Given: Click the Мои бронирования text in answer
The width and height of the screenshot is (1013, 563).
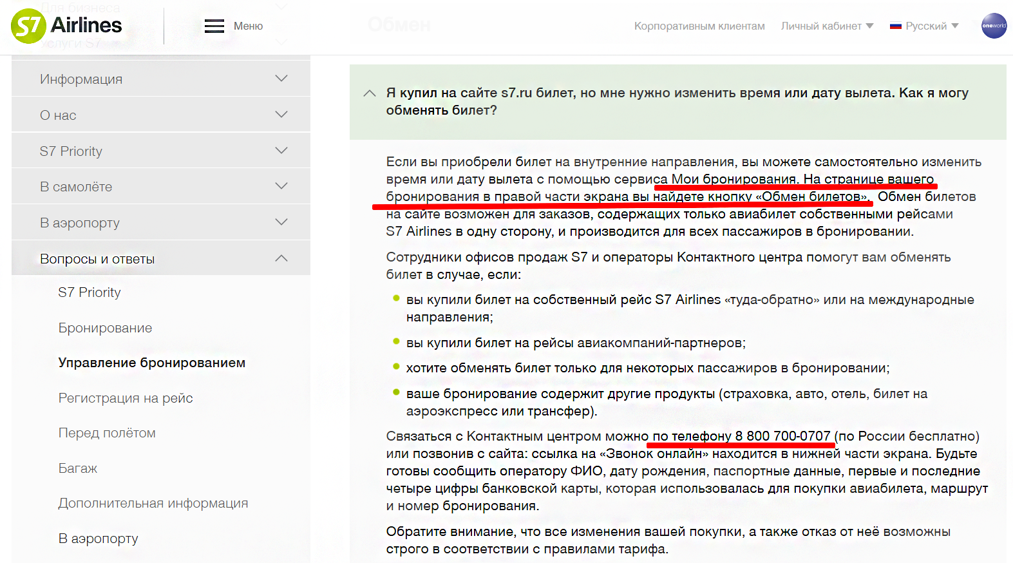Looking at the screenshot, I should click(x=734, y=179).
